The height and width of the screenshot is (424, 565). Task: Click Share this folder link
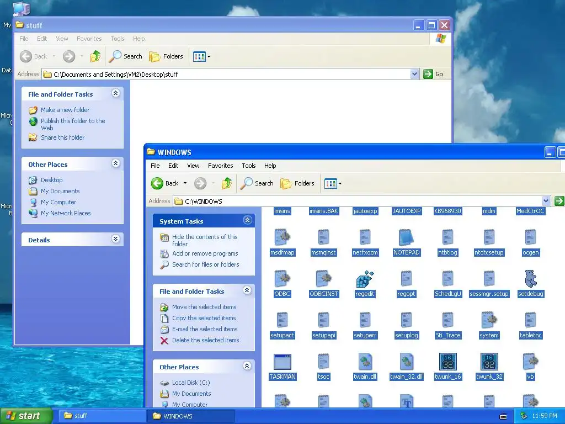[63, 137]
